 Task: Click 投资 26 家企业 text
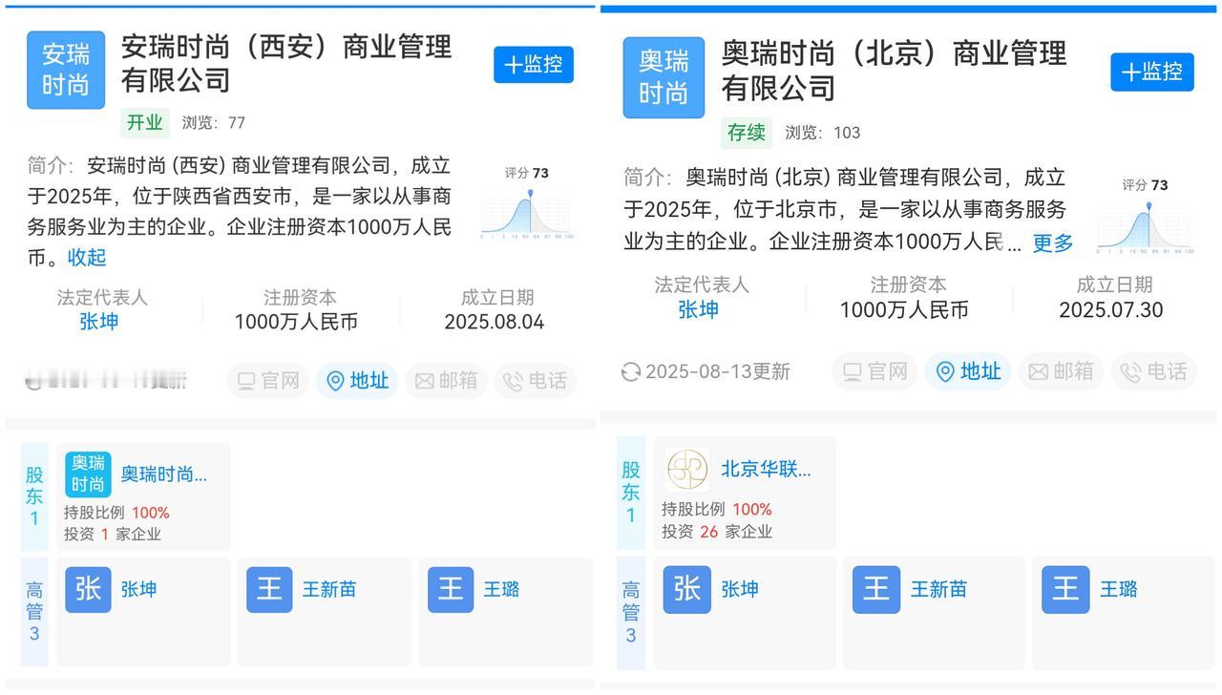(x=717, y=532)
